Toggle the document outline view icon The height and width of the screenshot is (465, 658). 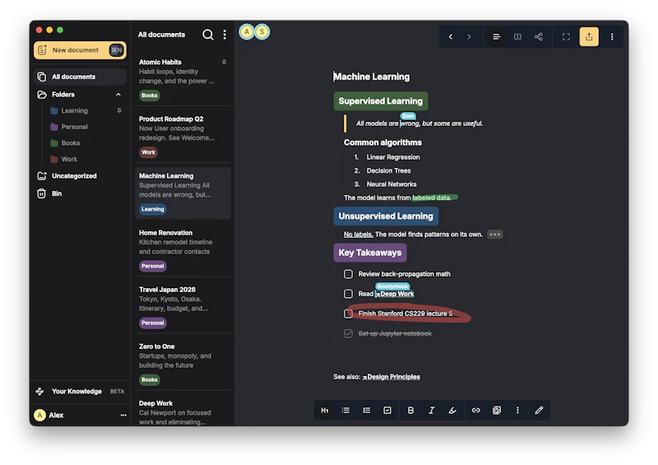(x=497, y=37)
